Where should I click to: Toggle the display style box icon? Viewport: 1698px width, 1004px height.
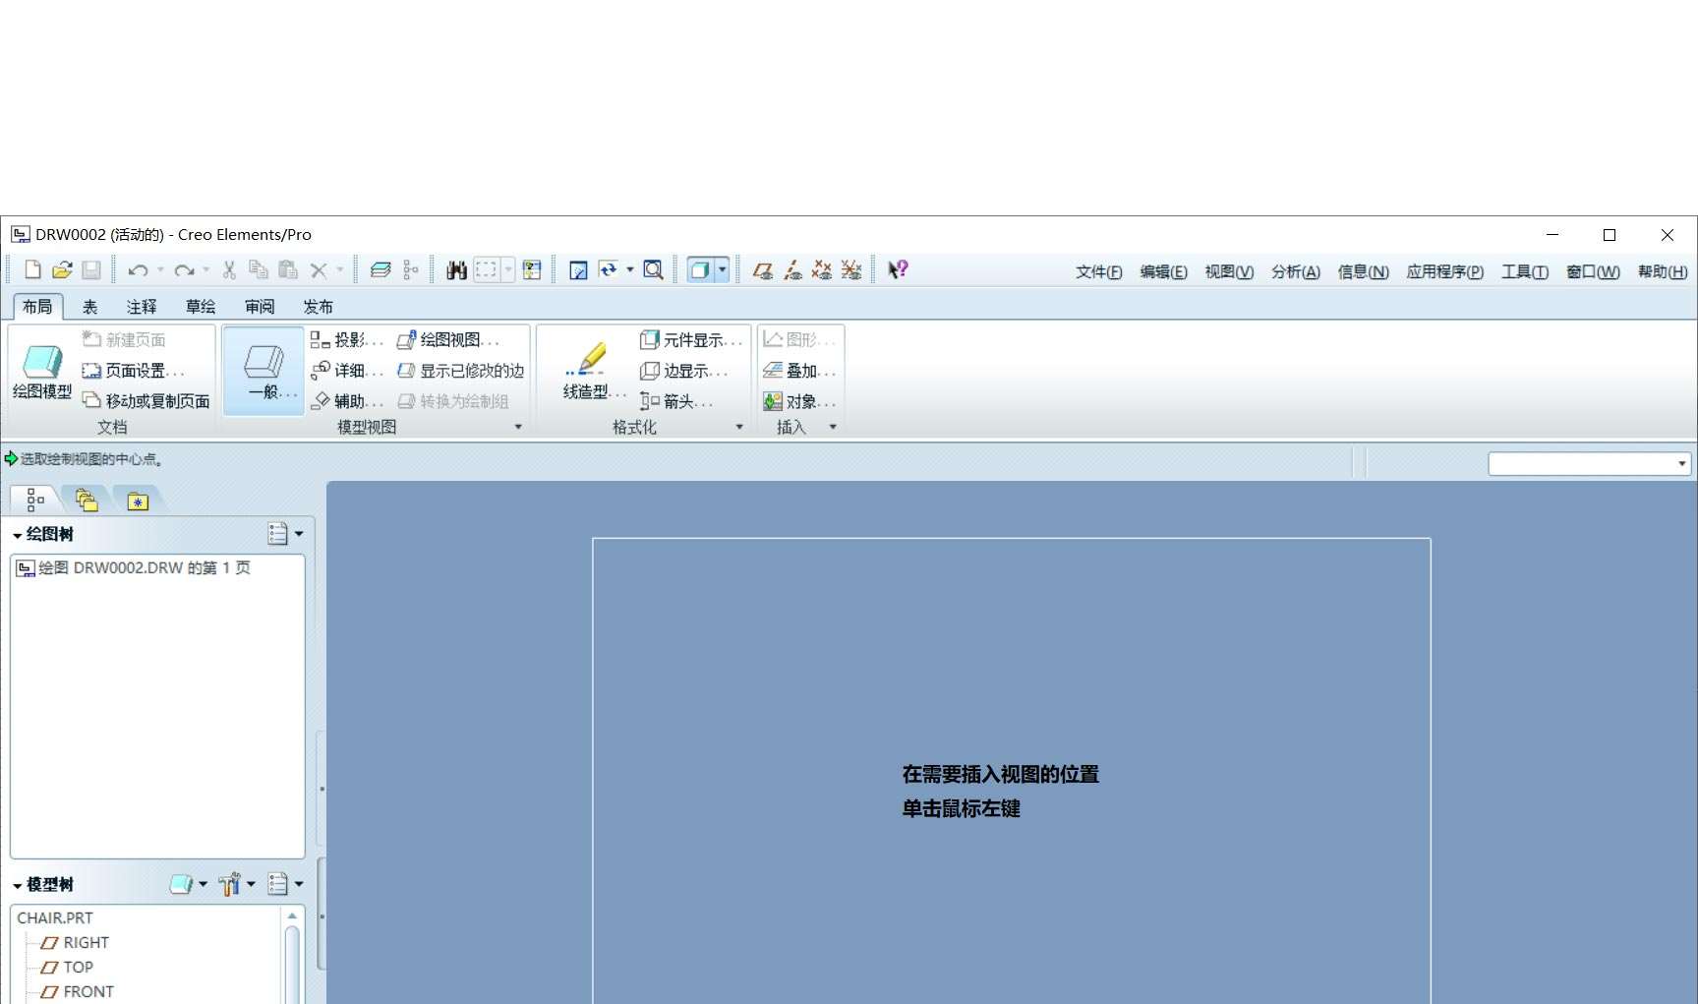pyautogui.click(x=699, y=269)
